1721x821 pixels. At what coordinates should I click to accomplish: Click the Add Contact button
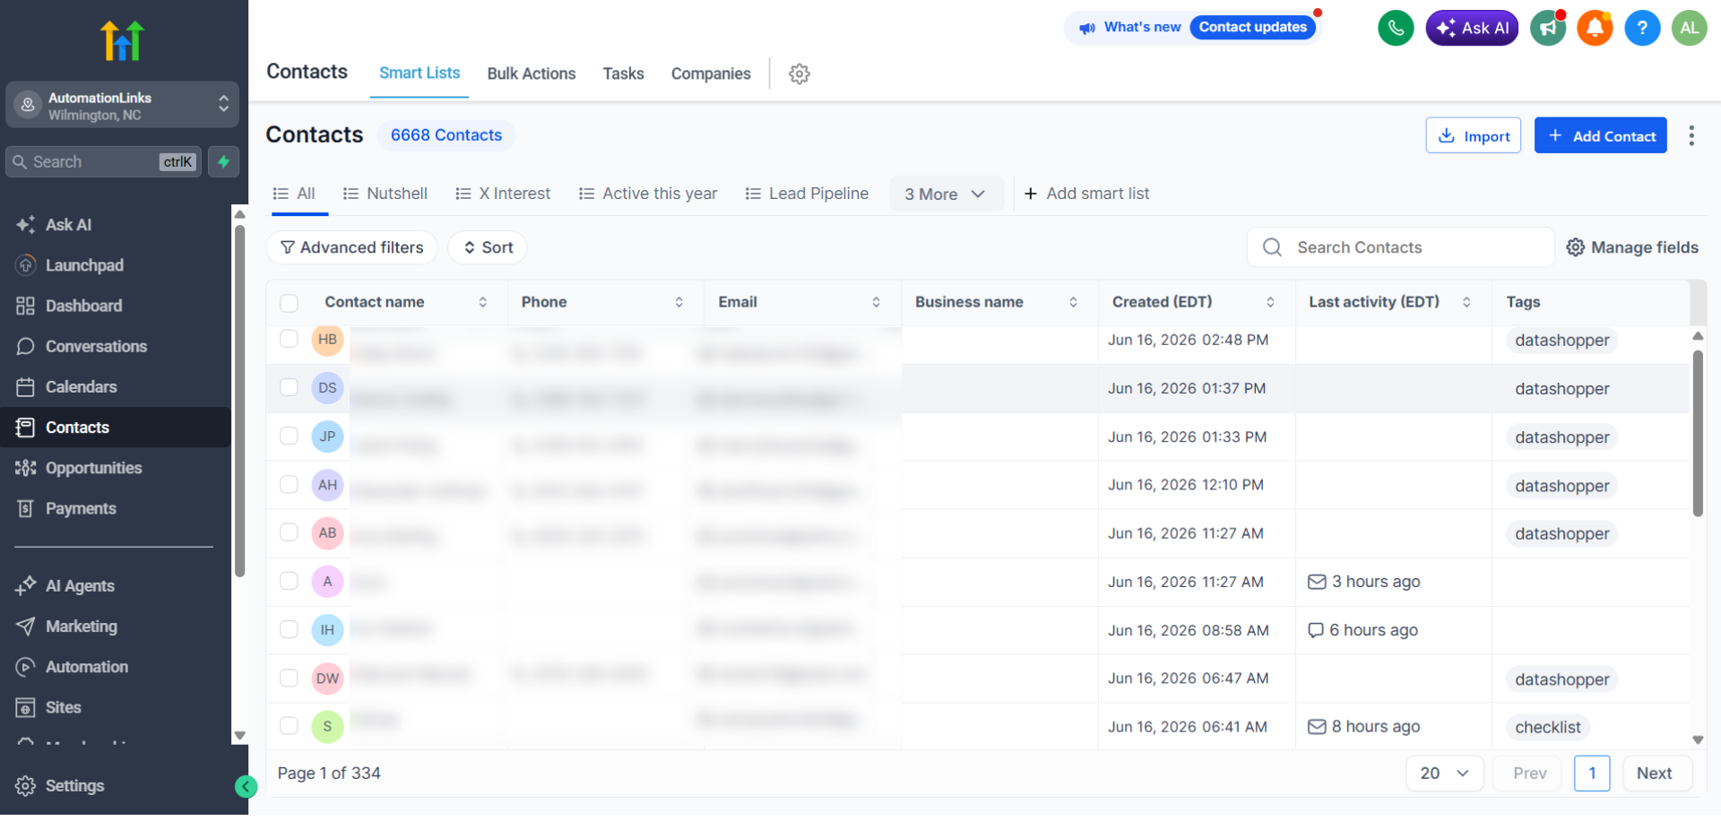point(1601,135)
